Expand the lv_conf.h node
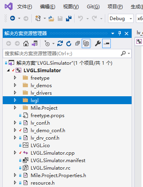The height and width of the screenshot is (187, 143). tap(15, 123)
